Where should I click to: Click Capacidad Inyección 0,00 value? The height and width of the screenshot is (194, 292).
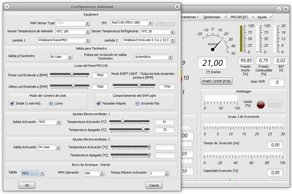(x=275, y=172)
